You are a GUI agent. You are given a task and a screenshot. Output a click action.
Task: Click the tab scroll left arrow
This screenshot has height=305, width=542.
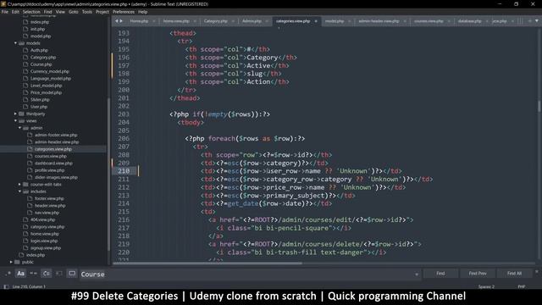click(117, 21)
